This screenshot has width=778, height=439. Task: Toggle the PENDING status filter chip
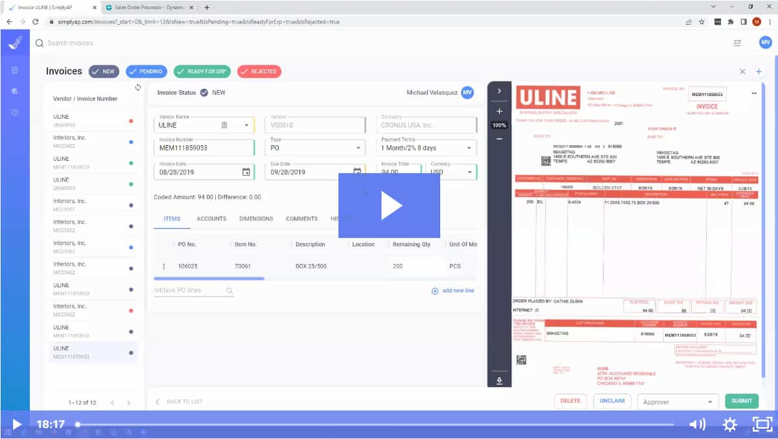[147, 71]
